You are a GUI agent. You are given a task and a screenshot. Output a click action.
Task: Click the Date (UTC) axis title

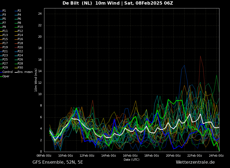(132, 160)
